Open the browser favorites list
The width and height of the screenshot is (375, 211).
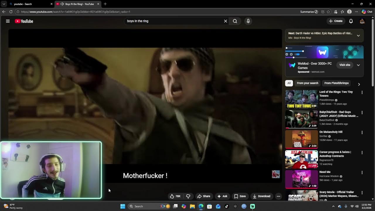point(342,12)
